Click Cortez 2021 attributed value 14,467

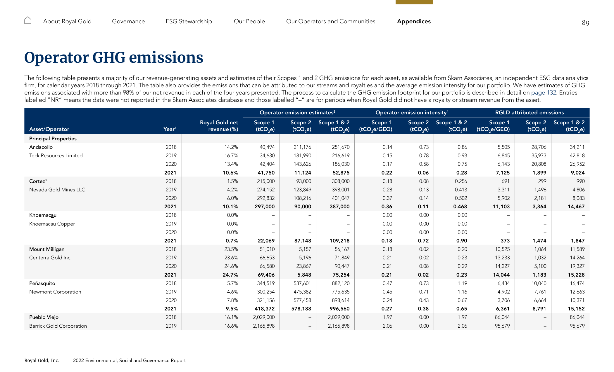576,207
